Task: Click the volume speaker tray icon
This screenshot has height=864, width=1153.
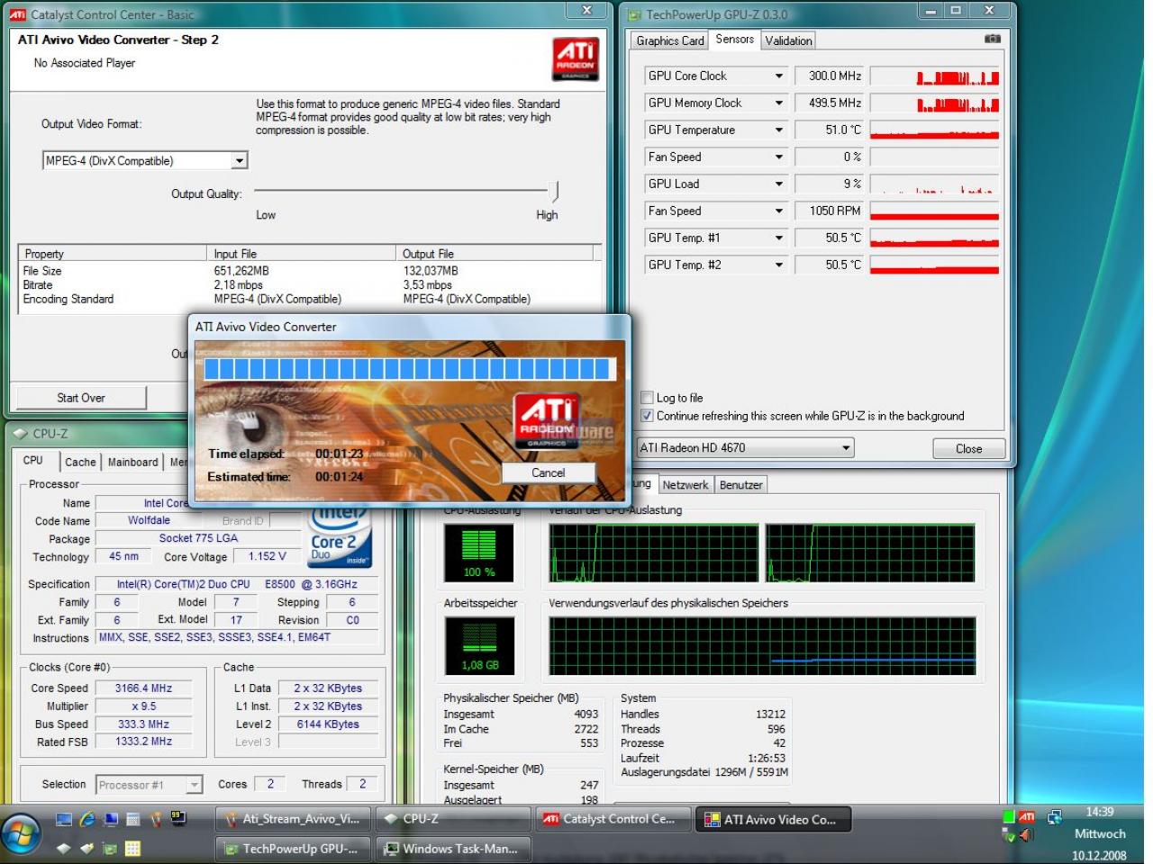Action: coord(1026,834)
